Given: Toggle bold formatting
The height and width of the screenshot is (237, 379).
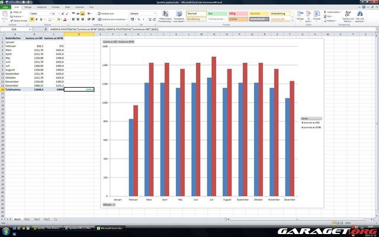Looking at the screenshot, I should pyautogui.click(x=31, y=19).
